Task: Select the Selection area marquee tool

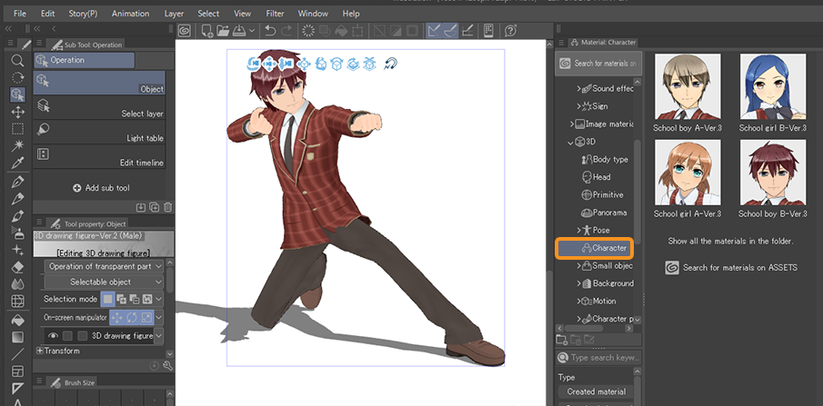Action: [17, 128]
